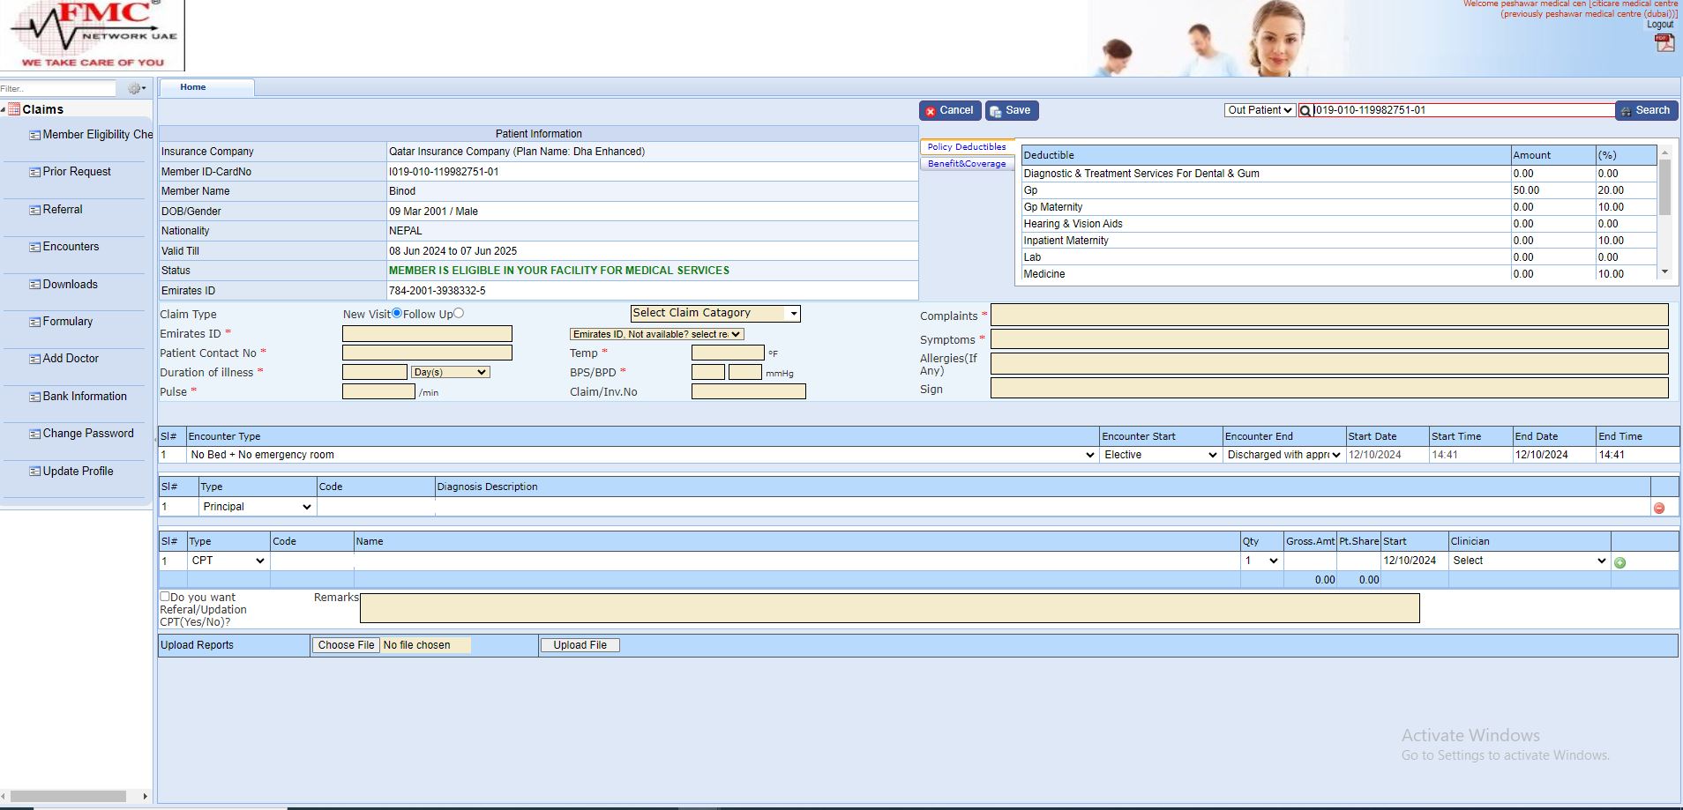Click the magnifier icon beside member ID field

tap(1305, 111)
